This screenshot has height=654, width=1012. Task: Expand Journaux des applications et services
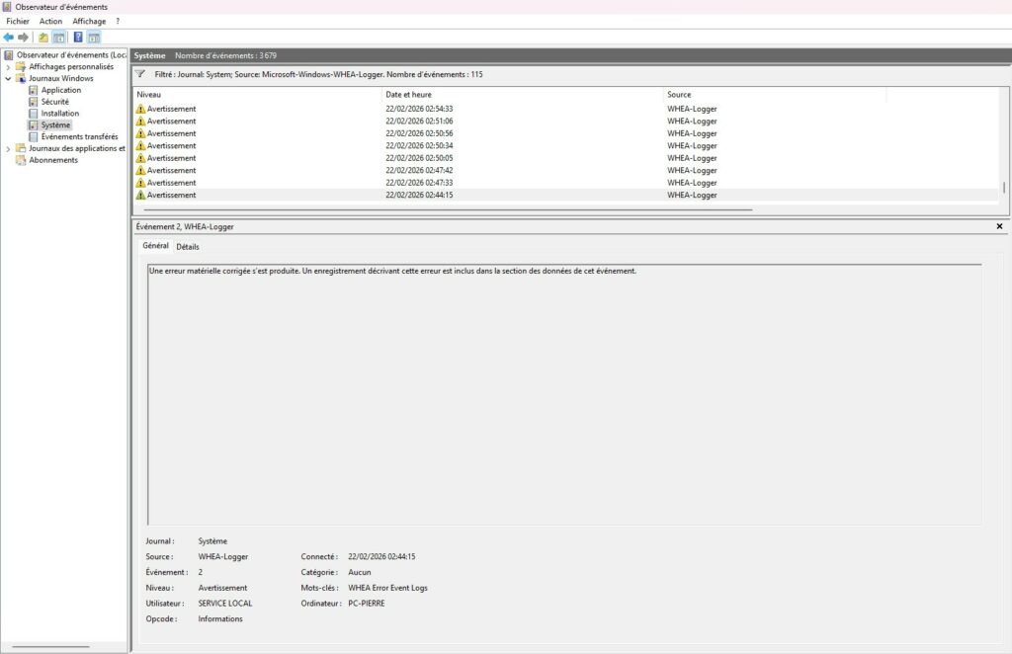tap(8, 149)
